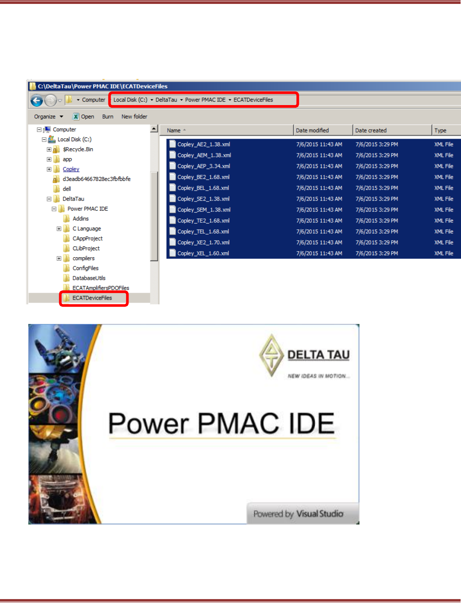This screenshot has height=603, width=461.
Task: Select CLibProject folder in tree
Action: [x=86, y=249]
